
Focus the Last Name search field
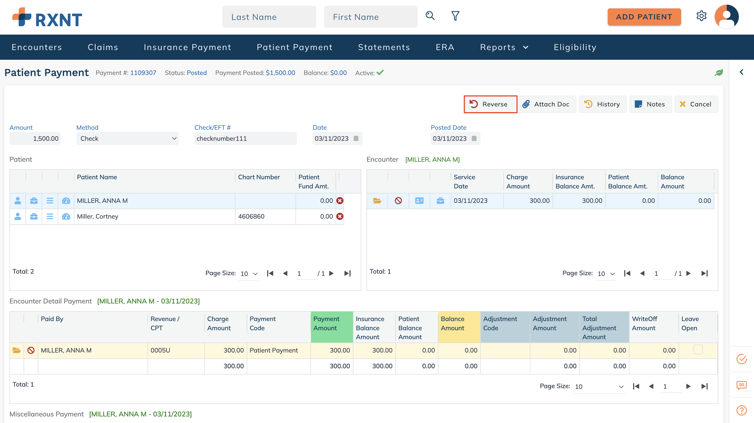(x=269, y=17)
